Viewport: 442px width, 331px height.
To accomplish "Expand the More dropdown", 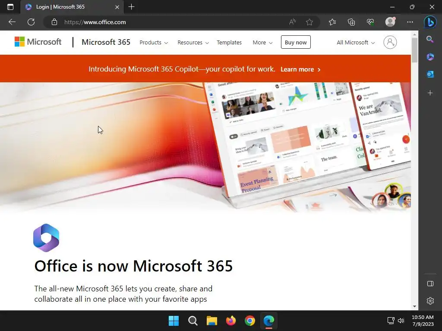I will pyautogui.click(x=262, y=43).
